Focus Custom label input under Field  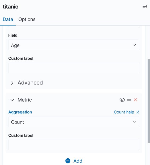tap(74, 68)
